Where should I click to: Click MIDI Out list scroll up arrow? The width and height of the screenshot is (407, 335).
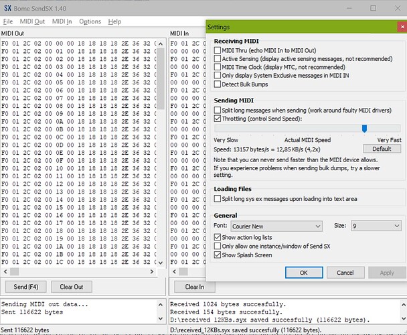click(x=161, y=44)
